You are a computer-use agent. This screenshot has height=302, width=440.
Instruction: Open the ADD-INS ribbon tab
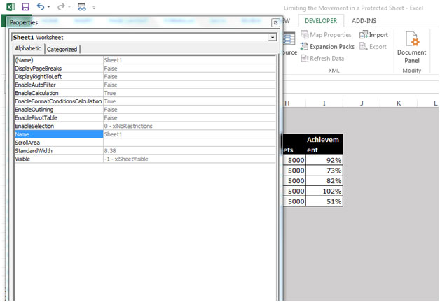tap(364, 21)
